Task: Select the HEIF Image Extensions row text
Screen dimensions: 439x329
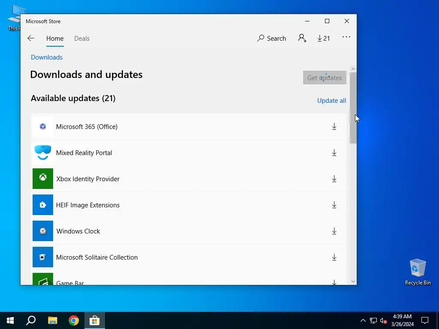Action: pyautogui.click(x=87, y=205)
